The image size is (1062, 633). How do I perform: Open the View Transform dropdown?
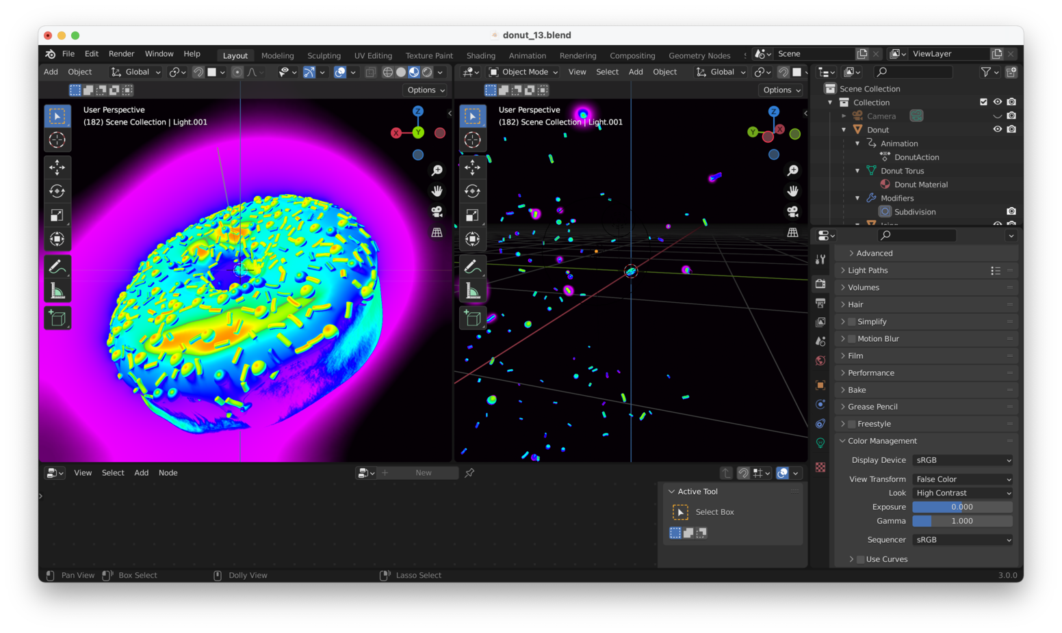(x=961, y=479)
